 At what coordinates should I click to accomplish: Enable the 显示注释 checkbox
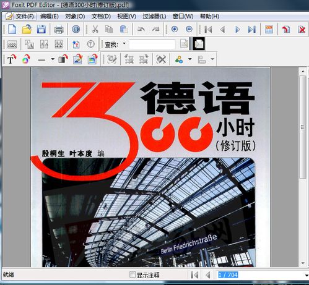point(132,274)
